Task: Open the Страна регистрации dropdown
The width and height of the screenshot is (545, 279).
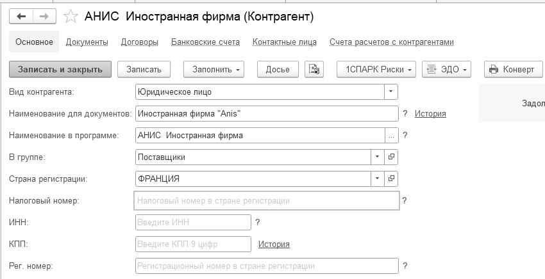Action: click(x=377, y=179)
